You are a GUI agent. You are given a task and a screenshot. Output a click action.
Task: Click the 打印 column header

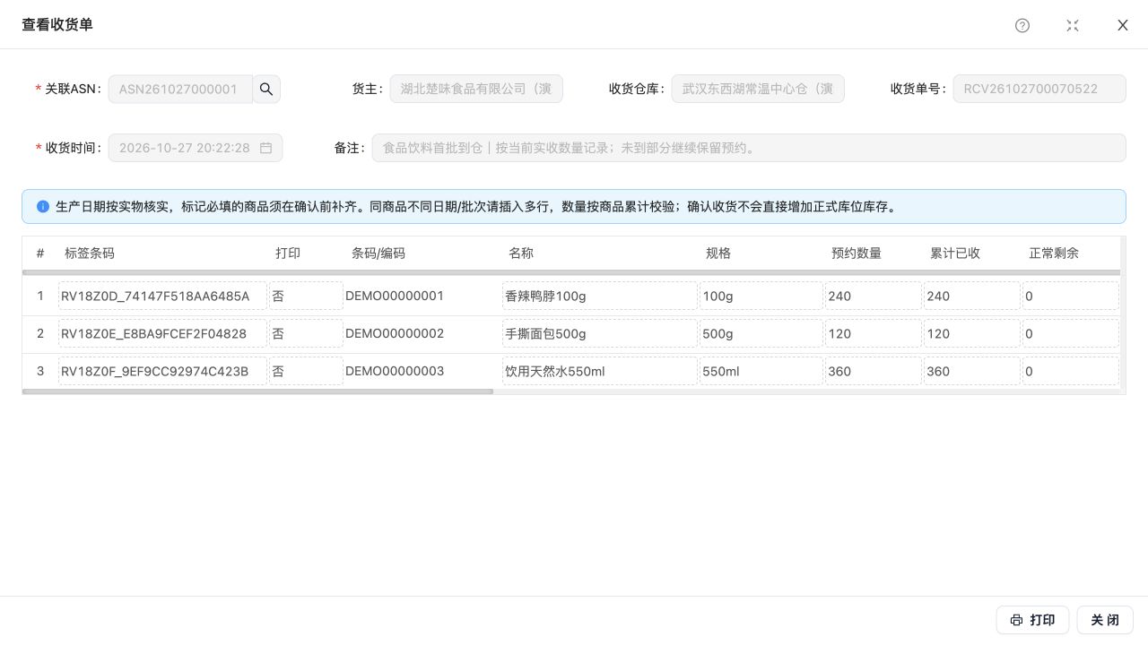288,254
